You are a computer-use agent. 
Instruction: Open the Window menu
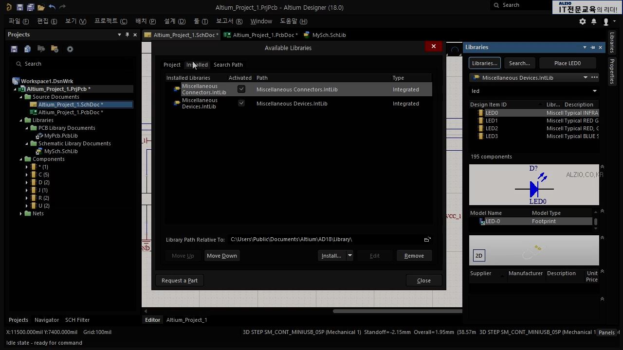click(x=261, y=21)
